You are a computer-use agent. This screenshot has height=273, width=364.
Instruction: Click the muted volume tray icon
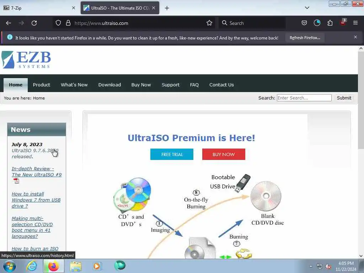328,267
